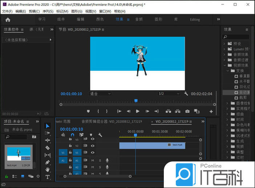Open the 序列(S) menu
255x188 pixels.
point(48,11)
